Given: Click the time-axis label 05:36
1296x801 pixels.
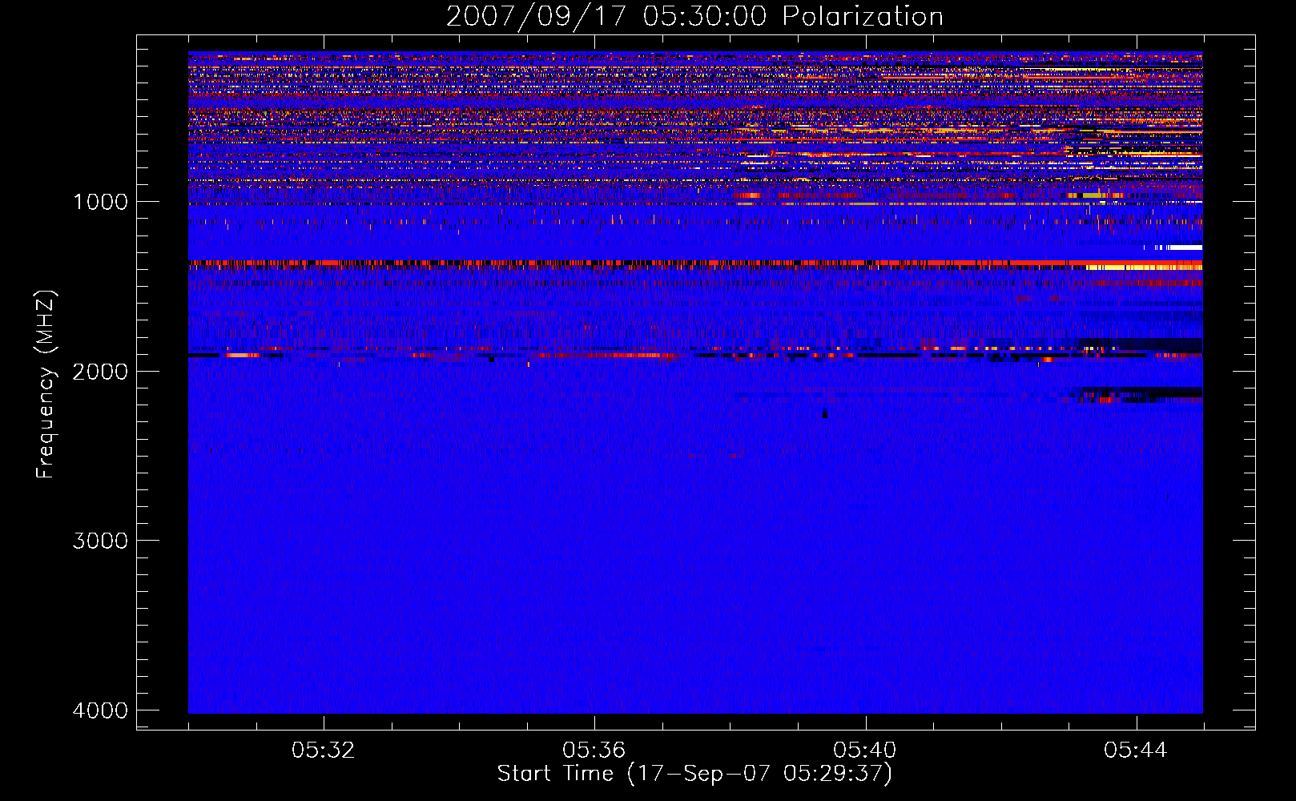Looking at the screenshot, I should [594, 751].
